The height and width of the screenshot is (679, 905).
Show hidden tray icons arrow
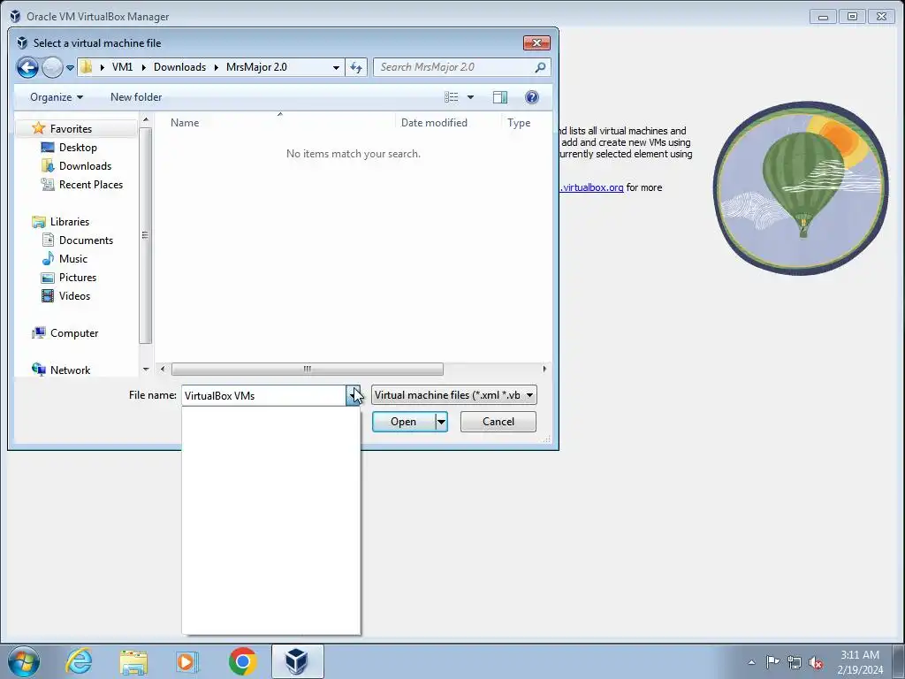point(751,662)
